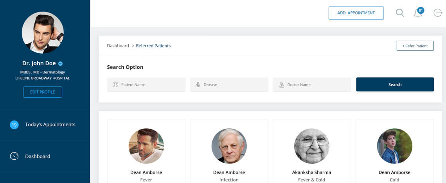This screenshot has height=183, width=446.
Task: Open the notifications bell icon
Action: [418, 13]
